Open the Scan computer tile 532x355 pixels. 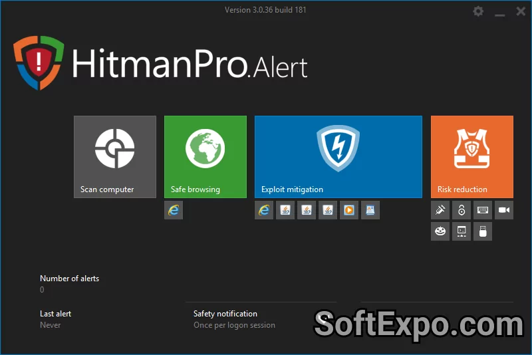click(x=114, y=157)
